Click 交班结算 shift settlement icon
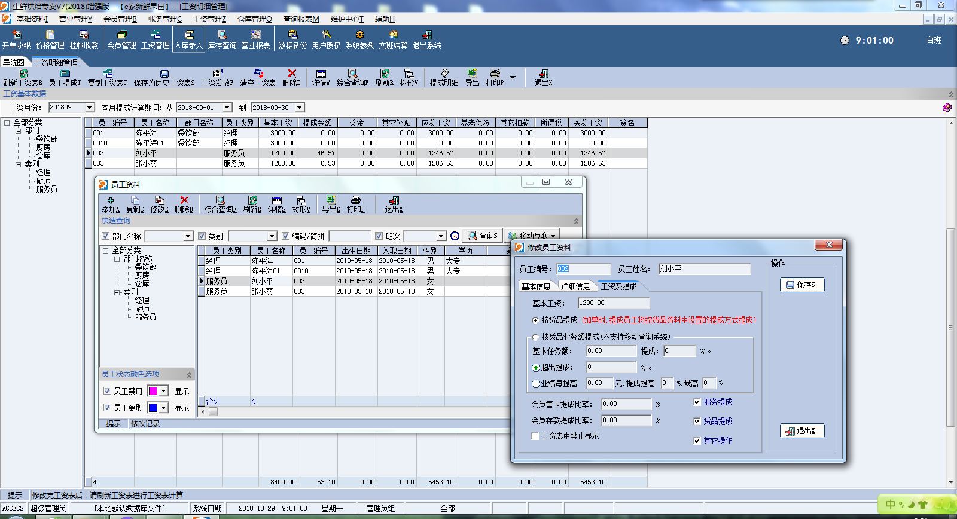The width and height of the screenshot is (957, 519). coord(393,40)
